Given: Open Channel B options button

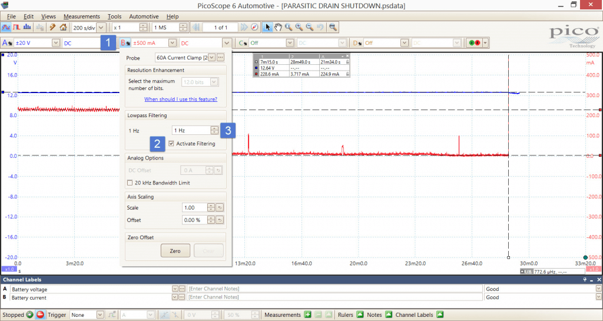Looking at the screenshot, I should [125, 43].
